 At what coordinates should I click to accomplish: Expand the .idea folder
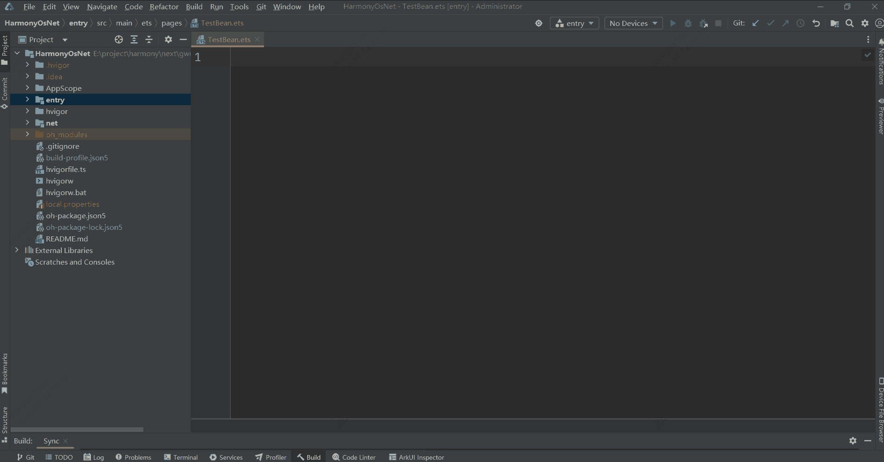(x=27, y=76)
